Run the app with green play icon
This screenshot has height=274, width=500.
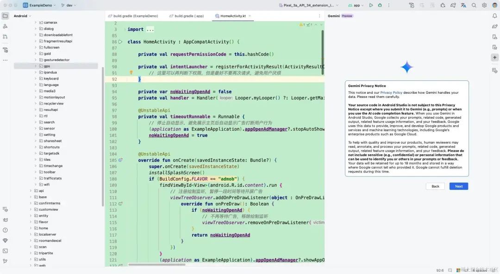coord(371,5)
